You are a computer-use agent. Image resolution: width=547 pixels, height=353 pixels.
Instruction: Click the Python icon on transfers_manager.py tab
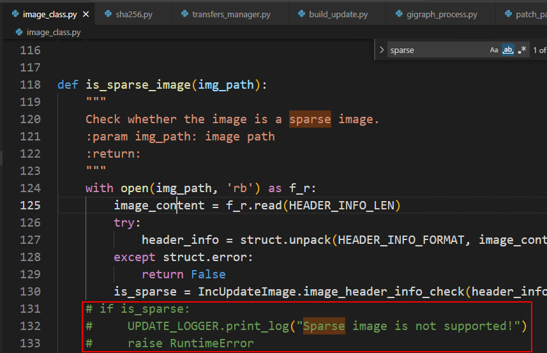[x=185, y=14]
